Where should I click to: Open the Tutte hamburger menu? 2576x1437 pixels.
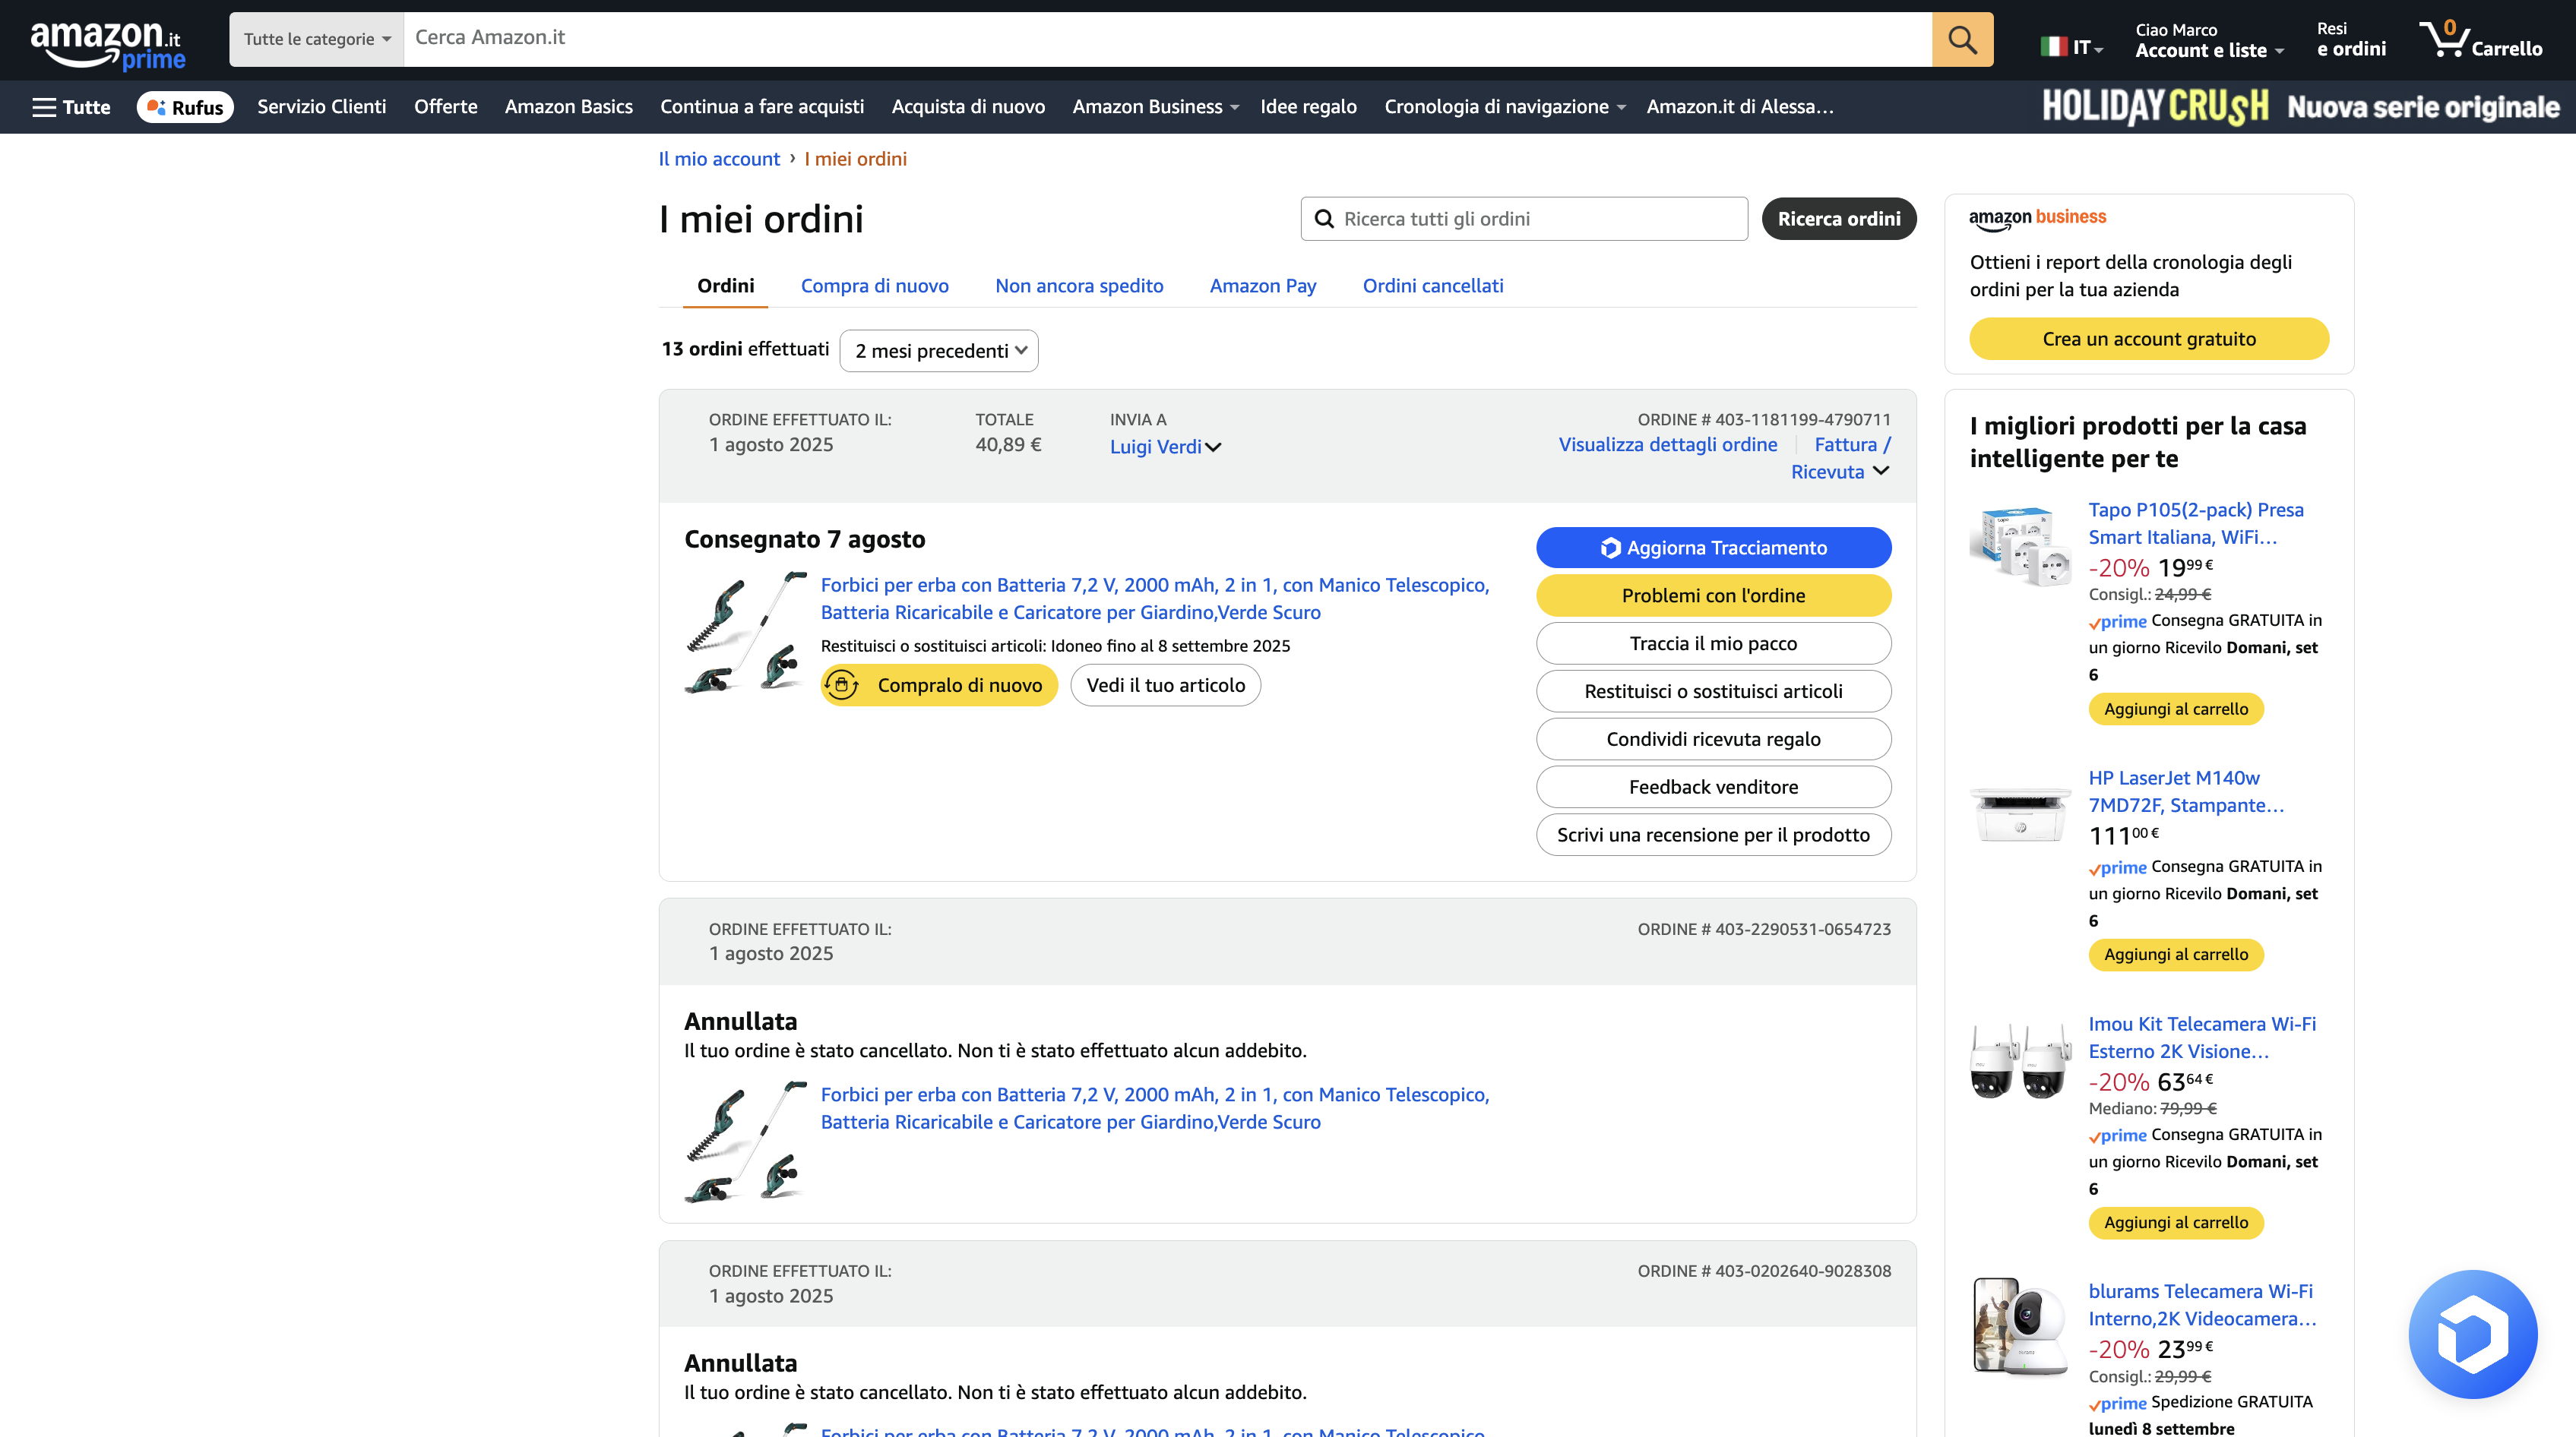(x=71, y=107)
